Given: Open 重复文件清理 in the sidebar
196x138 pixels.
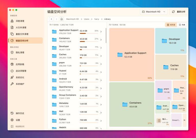Looking at the screenshot, I should pos(25,34).
